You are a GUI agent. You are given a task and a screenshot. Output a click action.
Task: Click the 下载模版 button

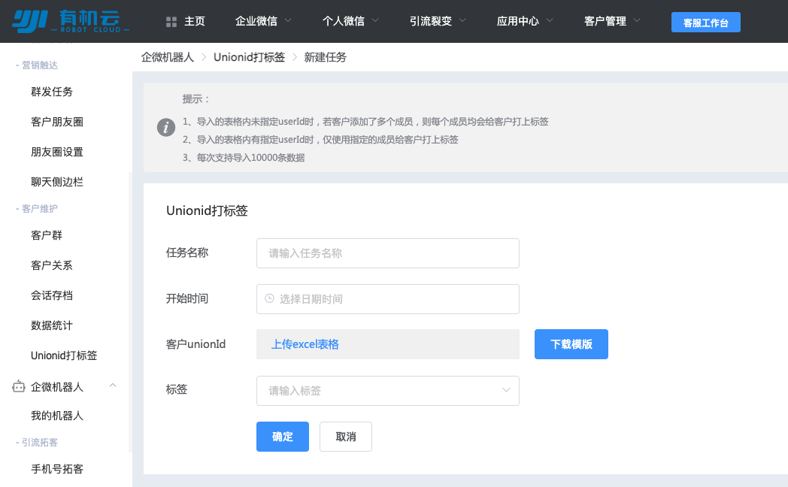(x=571, y=344)
